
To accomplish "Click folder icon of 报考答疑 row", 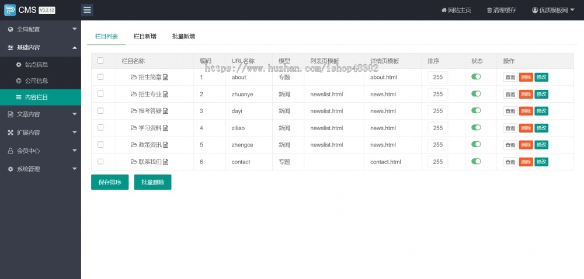I will point(134,111).
